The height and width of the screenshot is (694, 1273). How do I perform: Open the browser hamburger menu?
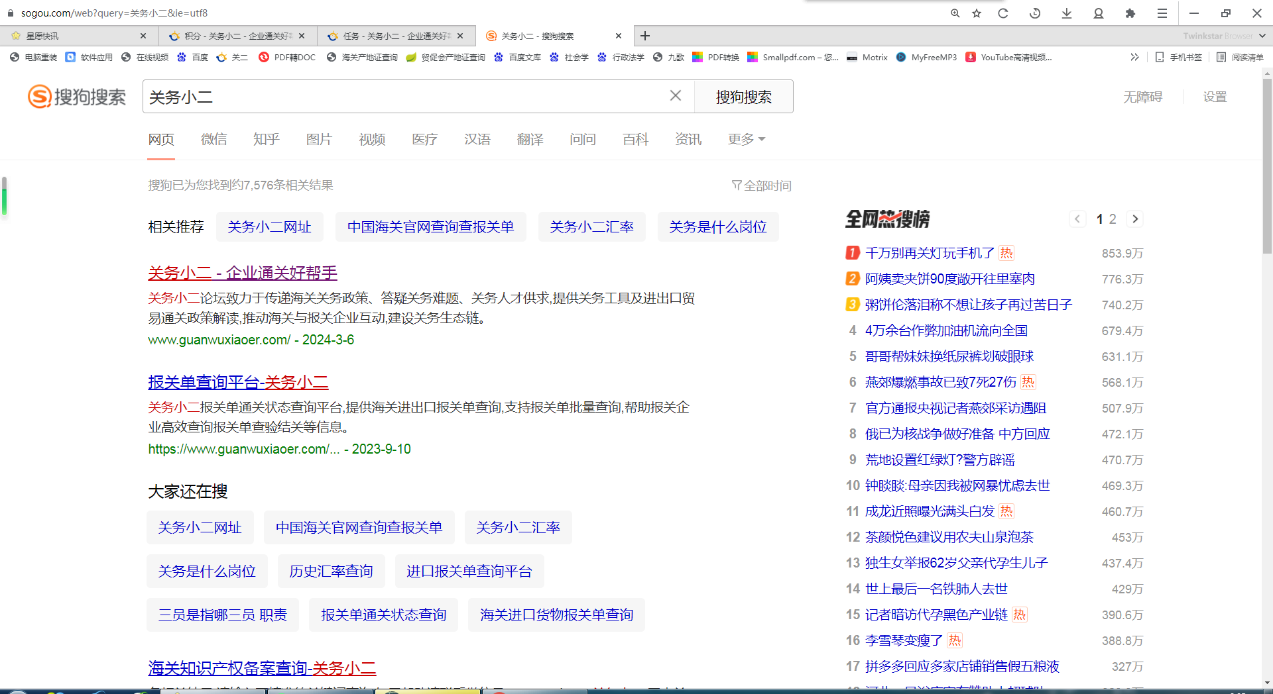point(1162,13)
